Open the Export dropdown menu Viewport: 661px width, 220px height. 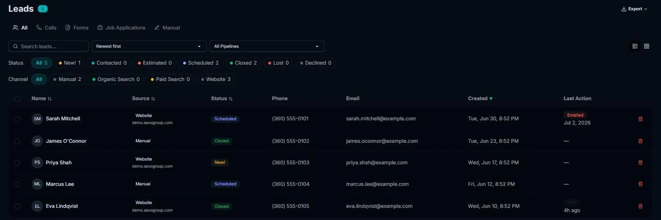[x=634, y=9]
